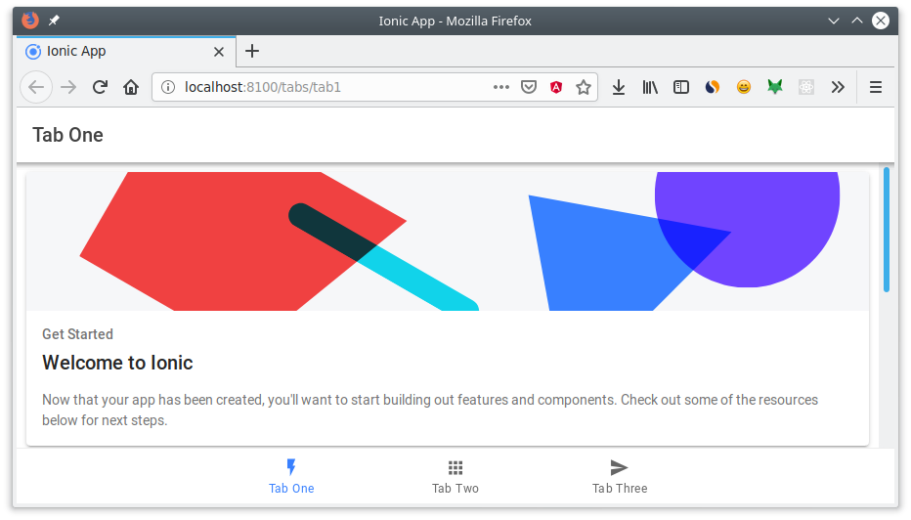Click the 'Welcome to Ionic' heading
The height and width of the screenshot is (520, 911).
pos(117,364)
